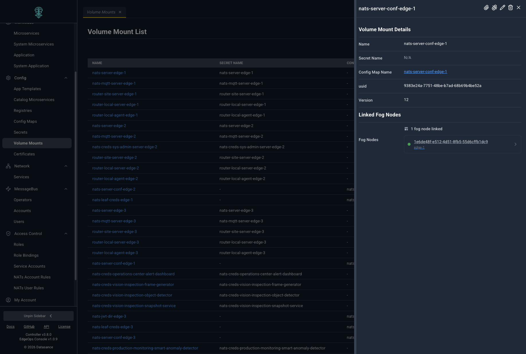The width and height of the screenshot is (526, 354).
Task: Click the attach (paperclip) icon in details panel
Action: coord(486,8)
